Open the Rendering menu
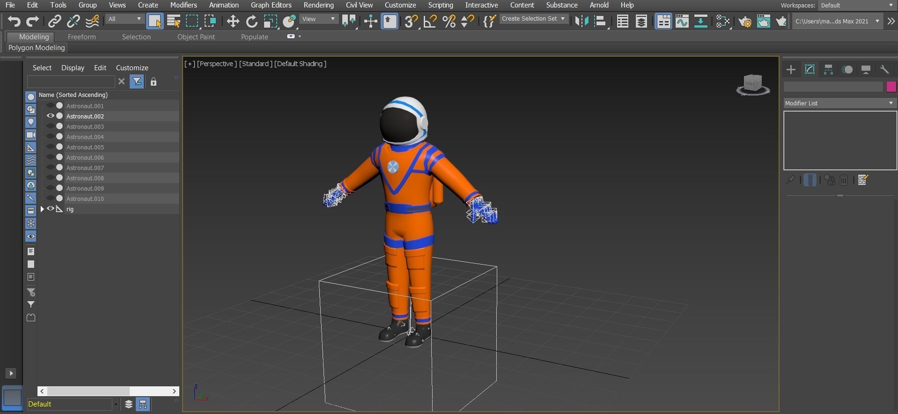The width and height of the screenshot is (898, 414). tap(318, 5)
